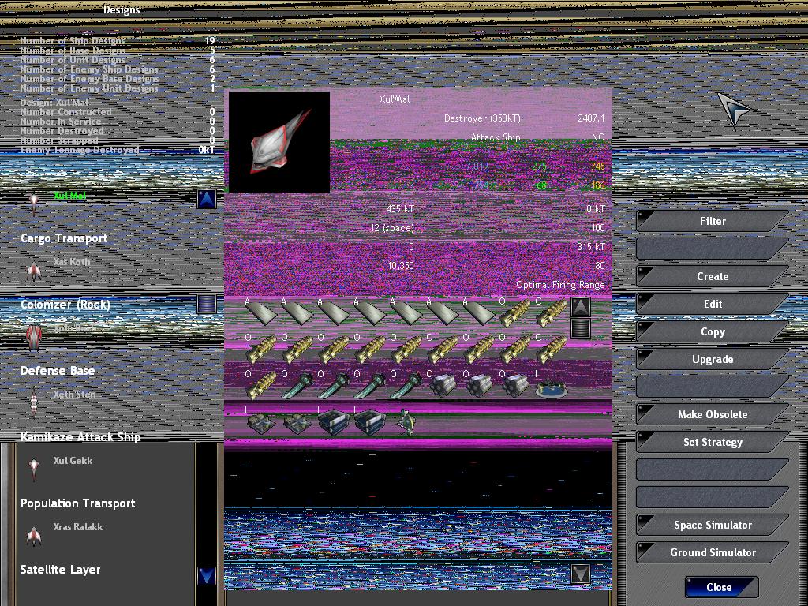808x606 pixels.
Task: Click the first green cannon weapon component
Action: 297,387
